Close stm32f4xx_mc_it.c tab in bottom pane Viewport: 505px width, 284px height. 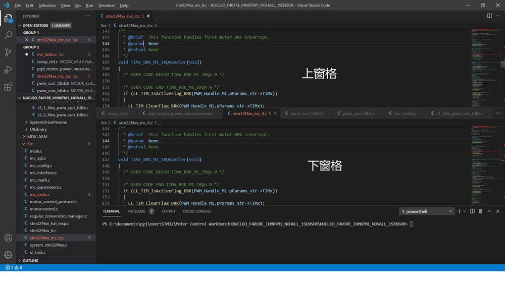[x=275, y=113]
